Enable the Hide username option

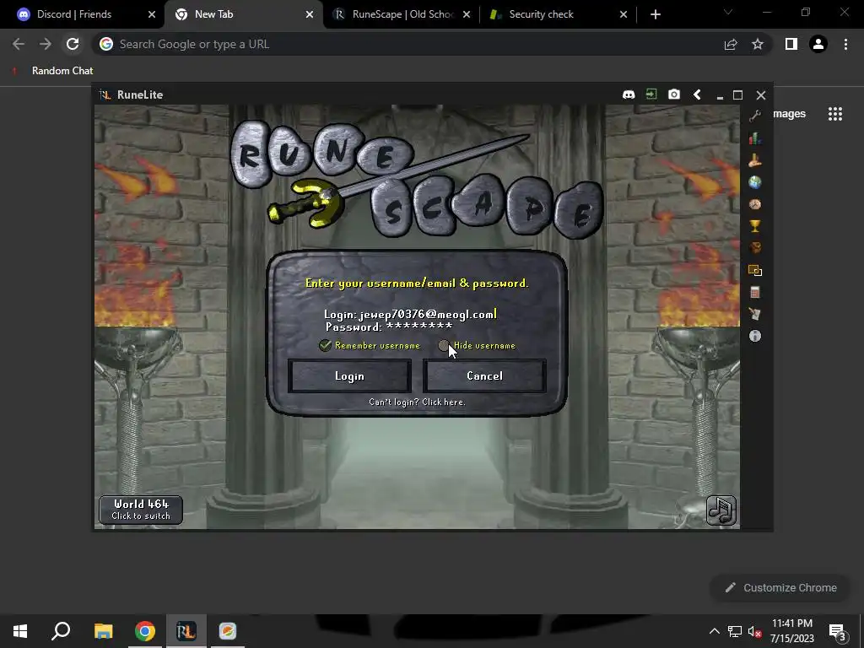tap(444, 345)
